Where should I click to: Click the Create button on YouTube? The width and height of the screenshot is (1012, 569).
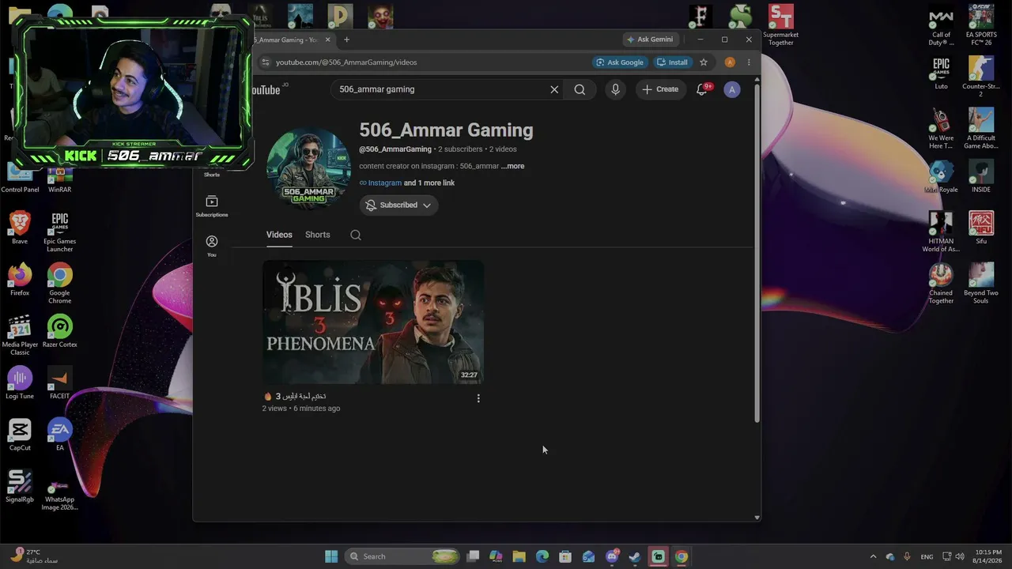(x=660, y=89)
